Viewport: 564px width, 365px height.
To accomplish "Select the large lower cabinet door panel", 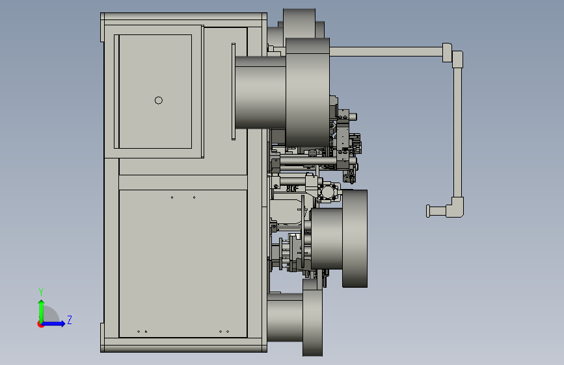I will 183,264.
